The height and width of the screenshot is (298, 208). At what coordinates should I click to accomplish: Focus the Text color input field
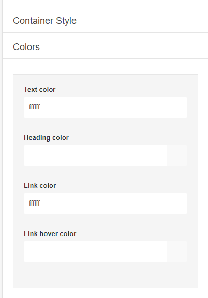95,107
